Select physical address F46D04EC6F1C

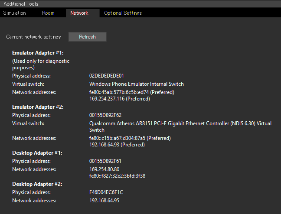click(x=106, y=192)
